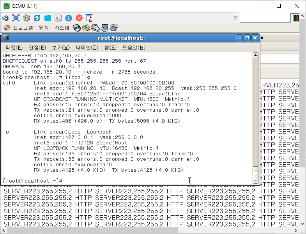Open the 보기(V) terminal menu
306x234 pixels.
point(61,48)
